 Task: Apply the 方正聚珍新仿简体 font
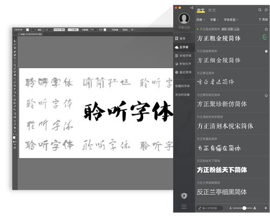[222, 104]
